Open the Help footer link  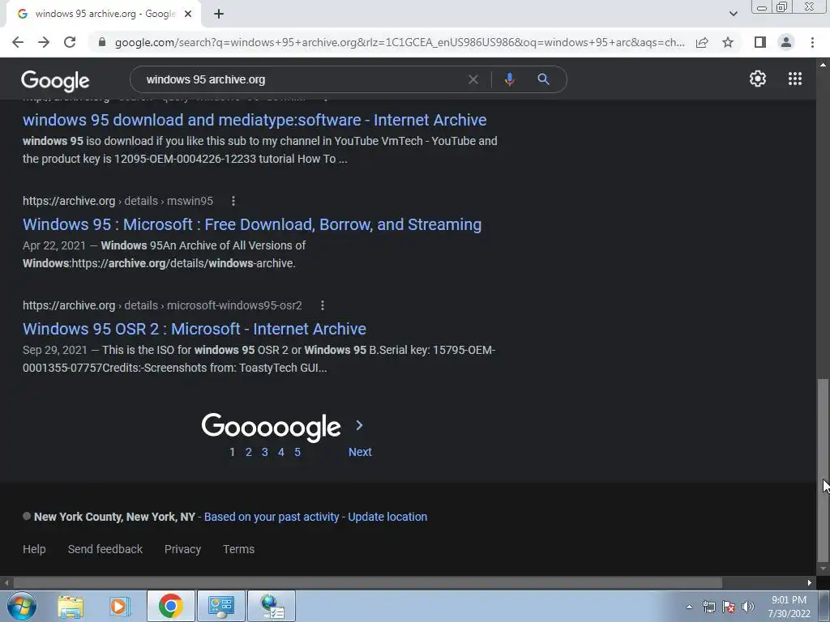click(x=34, y=549)
